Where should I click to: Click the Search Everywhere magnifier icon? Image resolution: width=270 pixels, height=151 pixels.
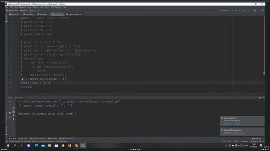[263, 10]
